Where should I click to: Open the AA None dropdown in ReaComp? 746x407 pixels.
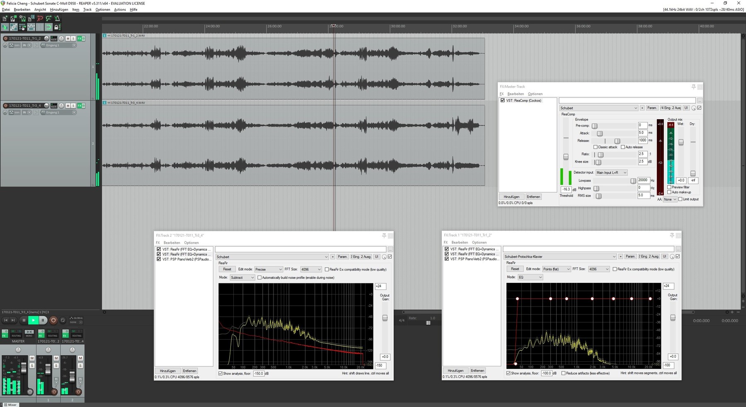670,199
